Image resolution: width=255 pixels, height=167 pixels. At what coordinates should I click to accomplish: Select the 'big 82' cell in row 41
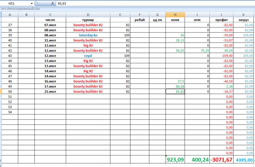pyautogui.click(x=88, y=45)
